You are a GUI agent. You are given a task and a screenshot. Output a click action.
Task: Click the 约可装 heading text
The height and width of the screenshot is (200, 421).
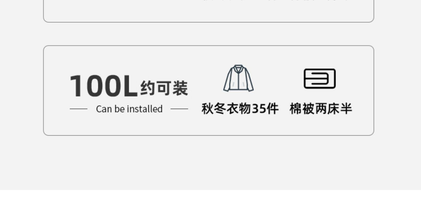coord(164,88)
